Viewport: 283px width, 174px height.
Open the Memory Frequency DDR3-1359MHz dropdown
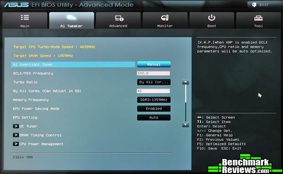154,100
